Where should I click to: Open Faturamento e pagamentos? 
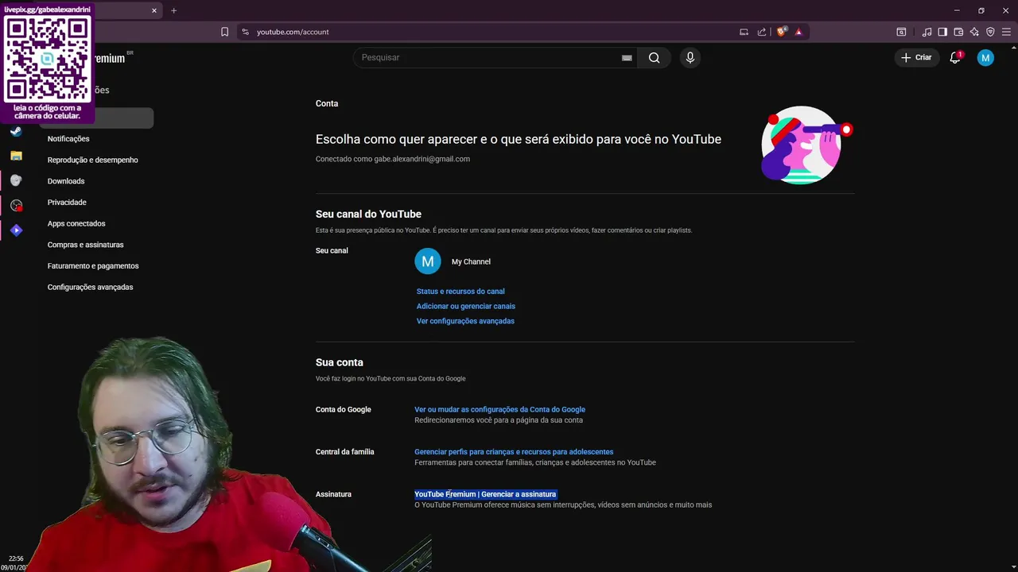[x=93, y=266]
